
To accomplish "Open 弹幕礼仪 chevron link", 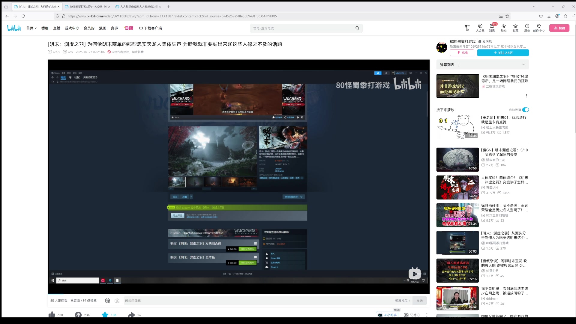I will 403,301.
